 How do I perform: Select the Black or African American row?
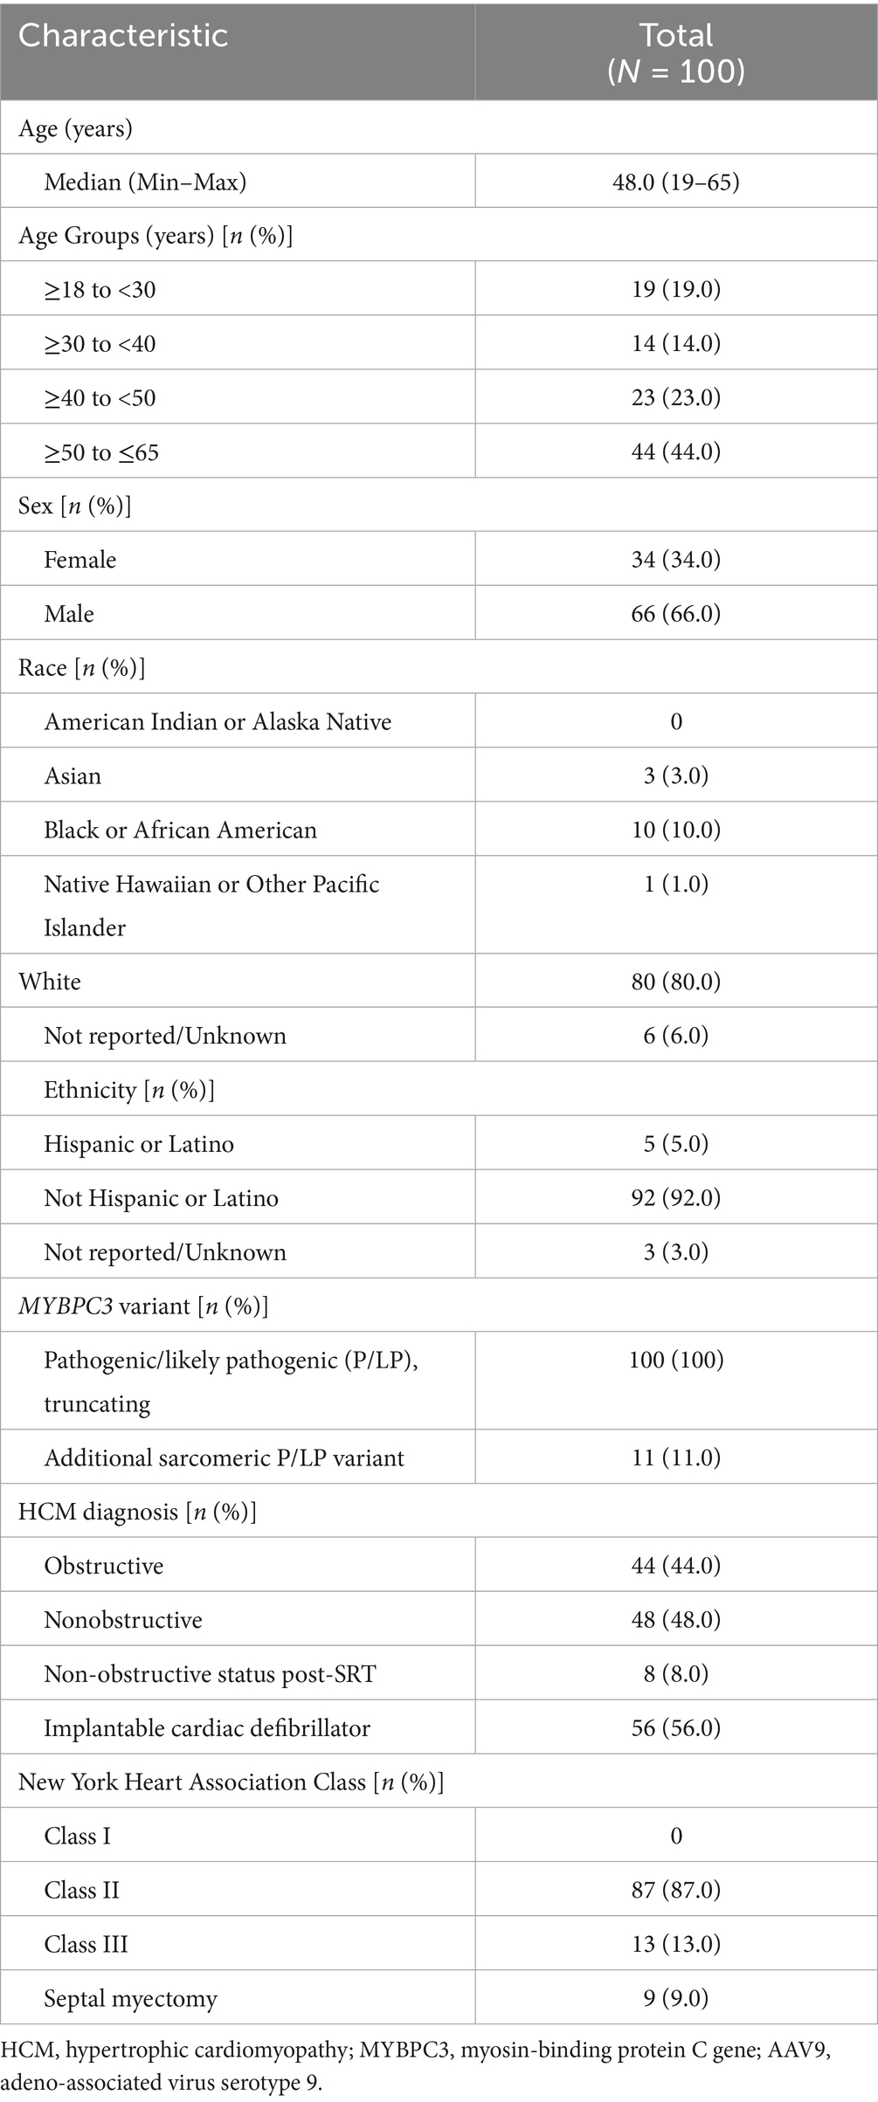click(x=180, y=830)
